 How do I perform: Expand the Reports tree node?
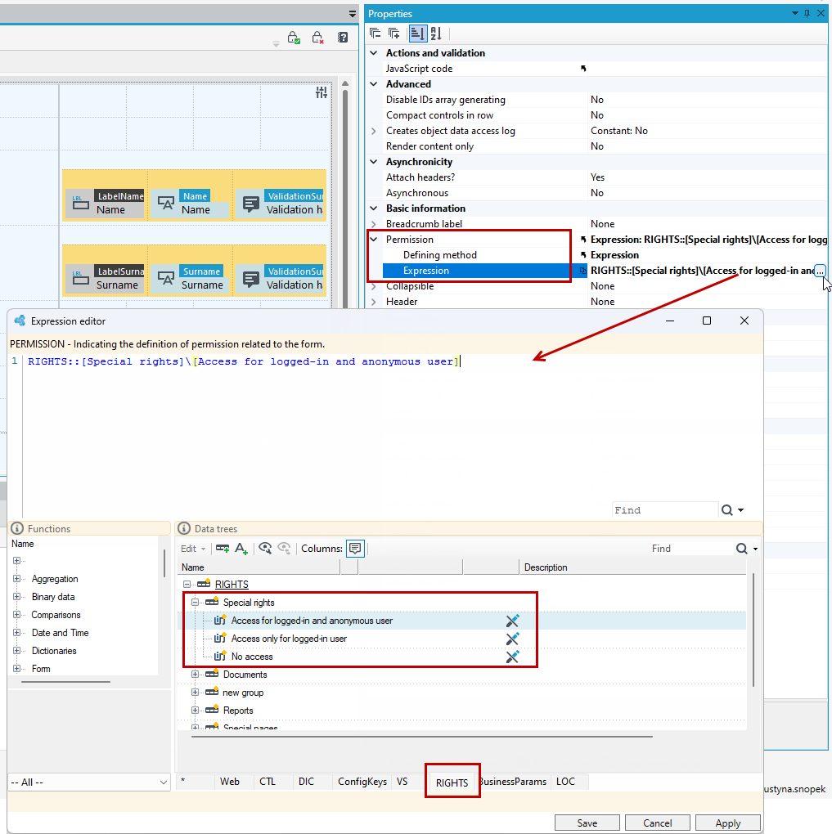[195, 711]
